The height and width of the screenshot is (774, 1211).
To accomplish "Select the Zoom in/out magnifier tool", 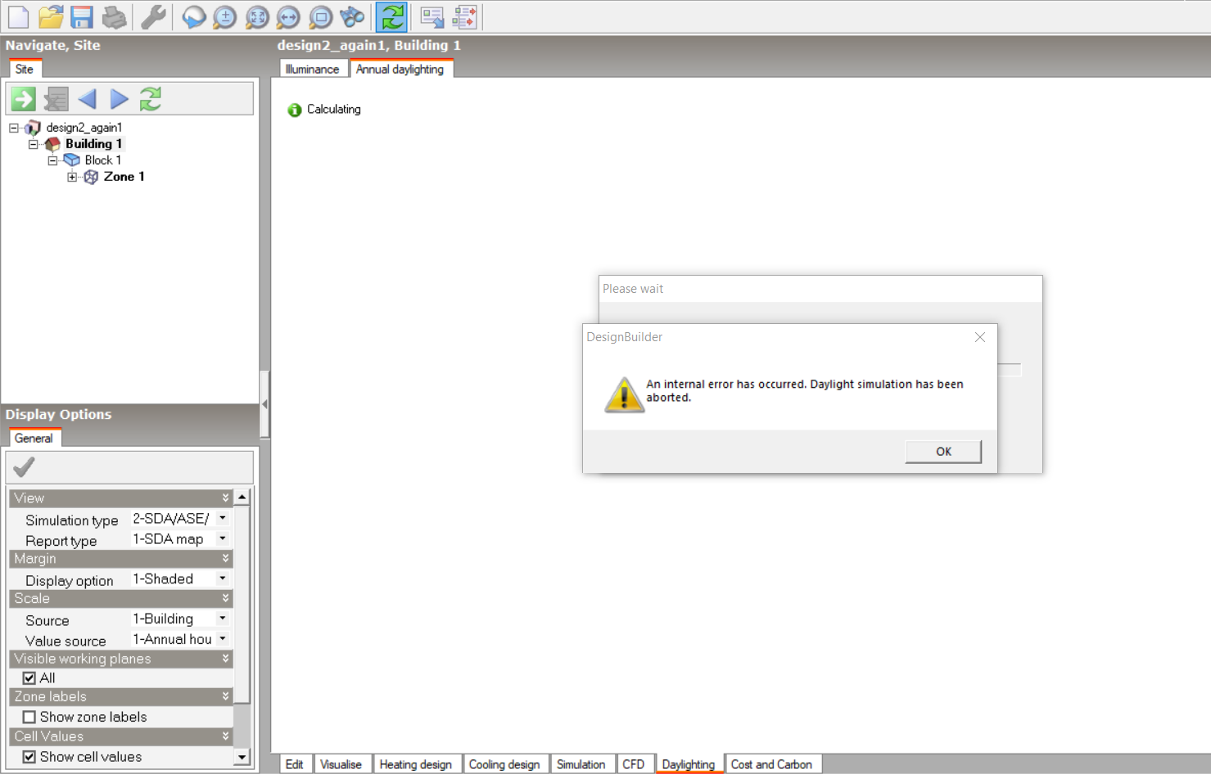I will click(x=225, y=16).
